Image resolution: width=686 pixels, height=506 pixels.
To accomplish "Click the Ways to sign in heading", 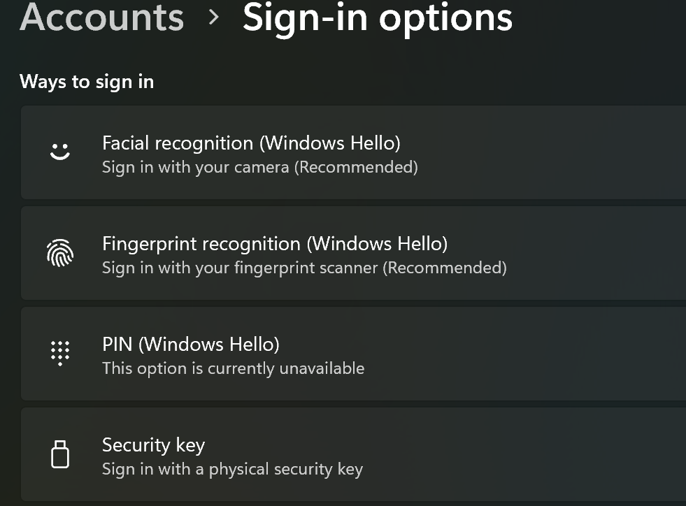I will [86, 82].
